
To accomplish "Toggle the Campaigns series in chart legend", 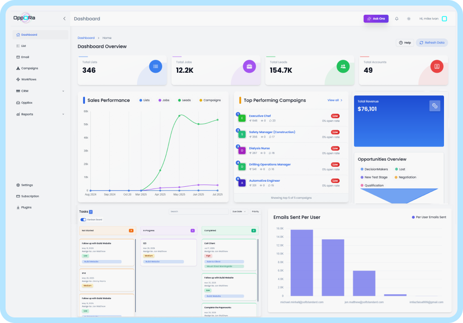I will [209, 100].
